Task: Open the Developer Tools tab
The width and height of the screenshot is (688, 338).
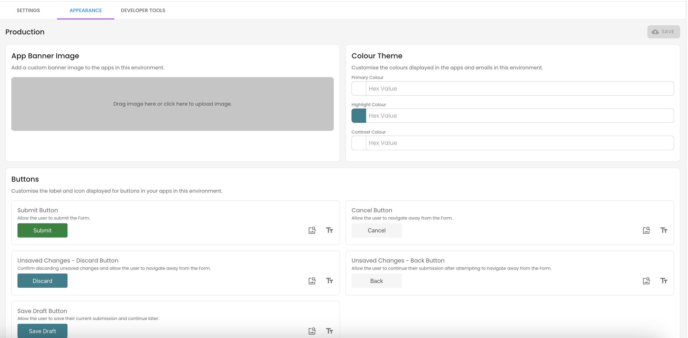Action: (x=143, y=10)
